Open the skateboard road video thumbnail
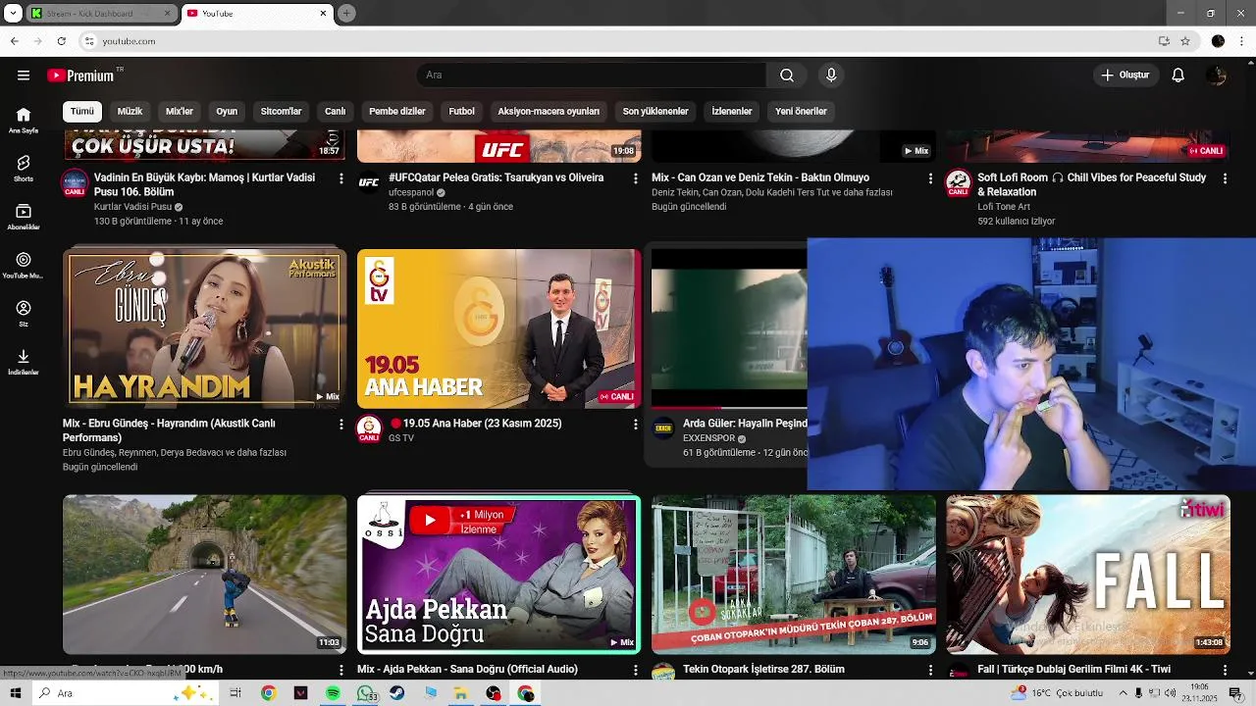The image size is (1256, 706). coord(205,574)
